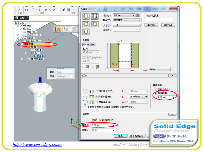Select the threaded hole type icon
This screenshot has height=152, width=203.
tap(95, 16)
